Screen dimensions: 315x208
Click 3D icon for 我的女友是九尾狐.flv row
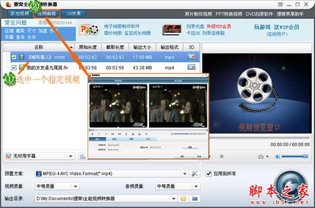point(192,67)
